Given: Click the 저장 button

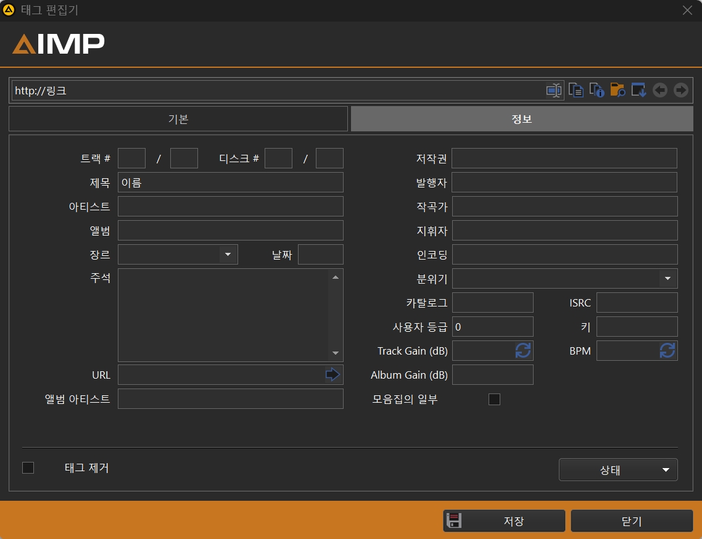Looking at the screenshot, I should coord(504,520).
